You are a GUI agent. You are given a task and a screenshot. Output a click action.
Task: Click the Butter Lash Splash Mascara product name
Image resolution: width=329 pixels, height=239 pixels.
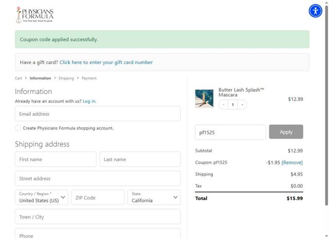(241, 92)
